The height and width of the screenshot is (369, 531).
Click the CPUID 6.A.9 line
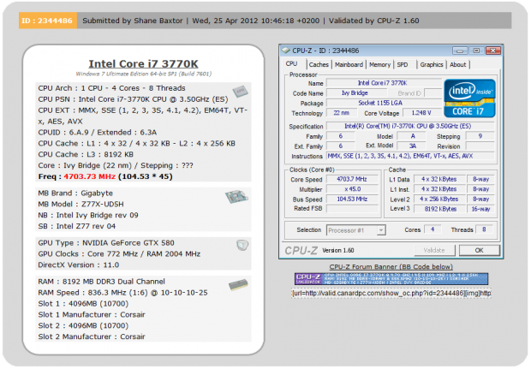97,133
